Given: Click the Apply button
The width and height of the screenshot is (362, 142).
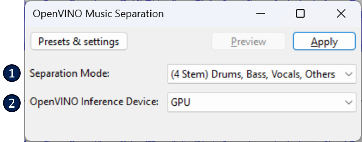Looking at the screenshot, I should point(324,42).
